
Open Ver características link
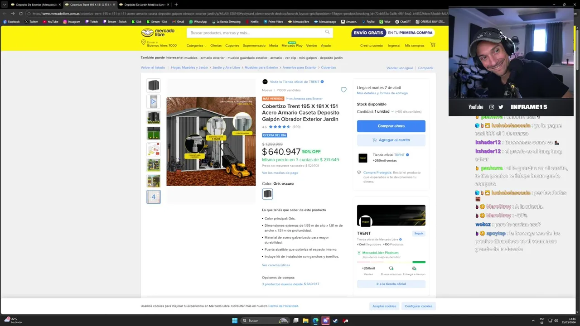pyautogui.click(x=276, y=265)
